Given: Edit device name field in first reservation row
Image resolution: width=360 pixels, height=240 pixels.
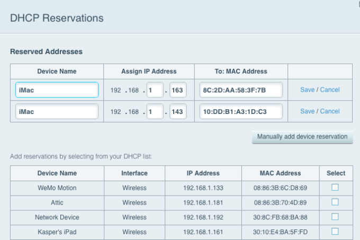Looking at the screenshot, I should (x=57, y=90).
